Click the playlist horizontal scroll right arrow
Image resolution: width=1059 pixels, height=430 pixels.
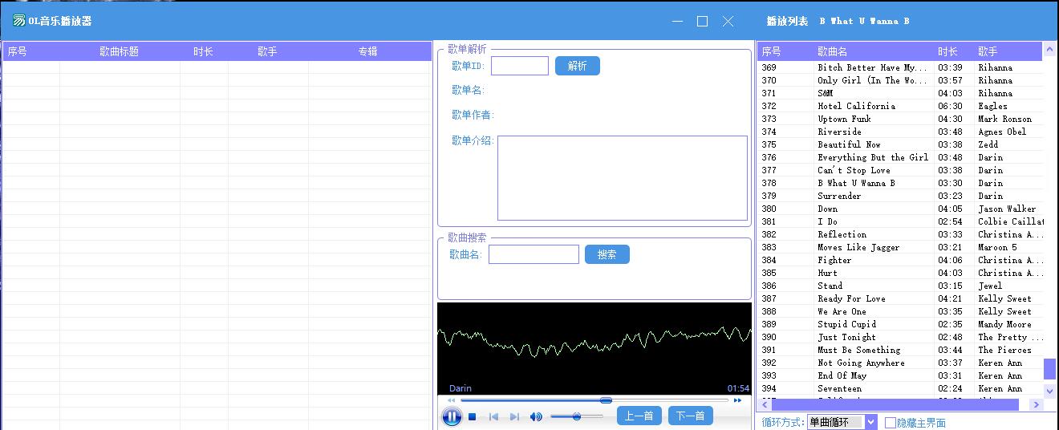click(x=1037, y=405)
